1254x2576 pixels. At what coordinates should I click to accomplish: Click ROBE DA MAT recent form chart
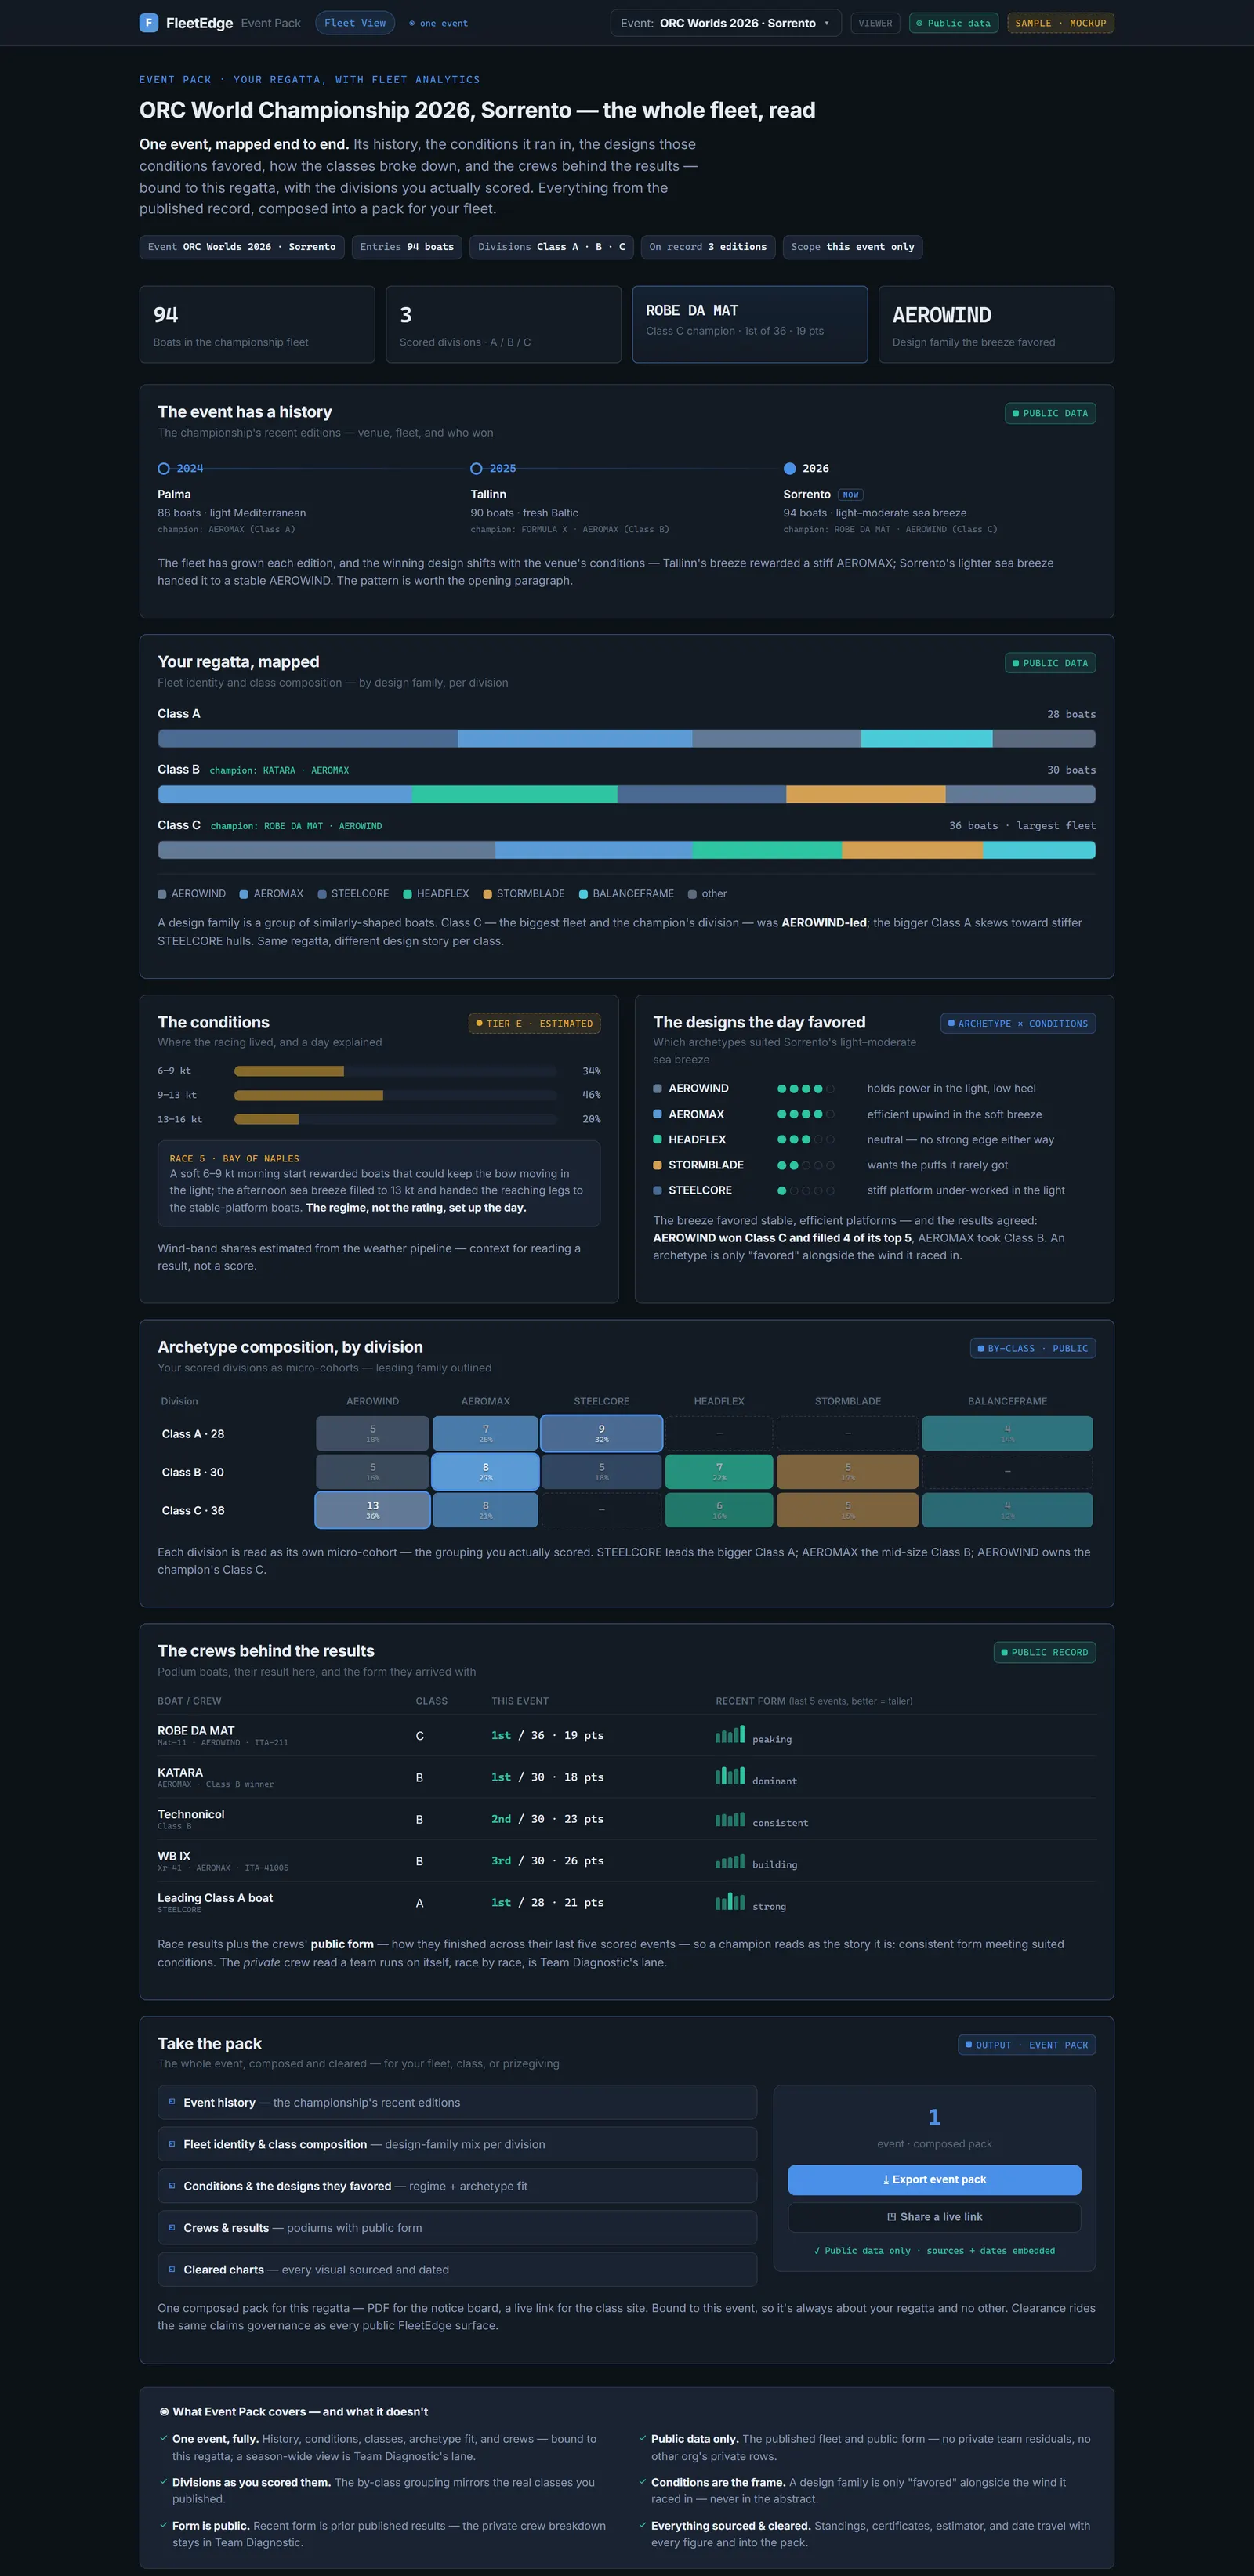[730, 1735]
